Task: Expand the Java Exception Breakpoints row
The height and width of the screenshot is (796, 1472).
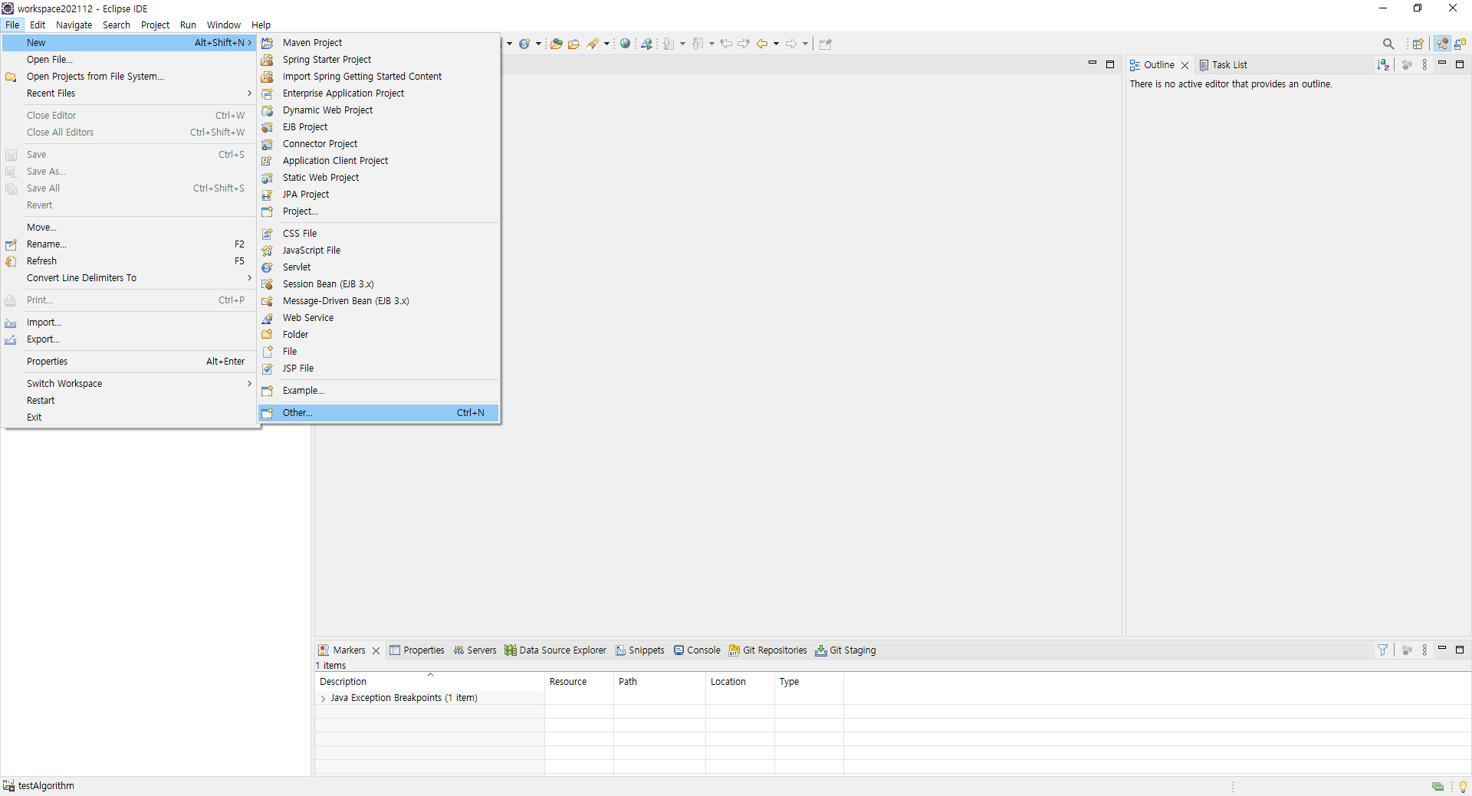Action: point(323,698)
